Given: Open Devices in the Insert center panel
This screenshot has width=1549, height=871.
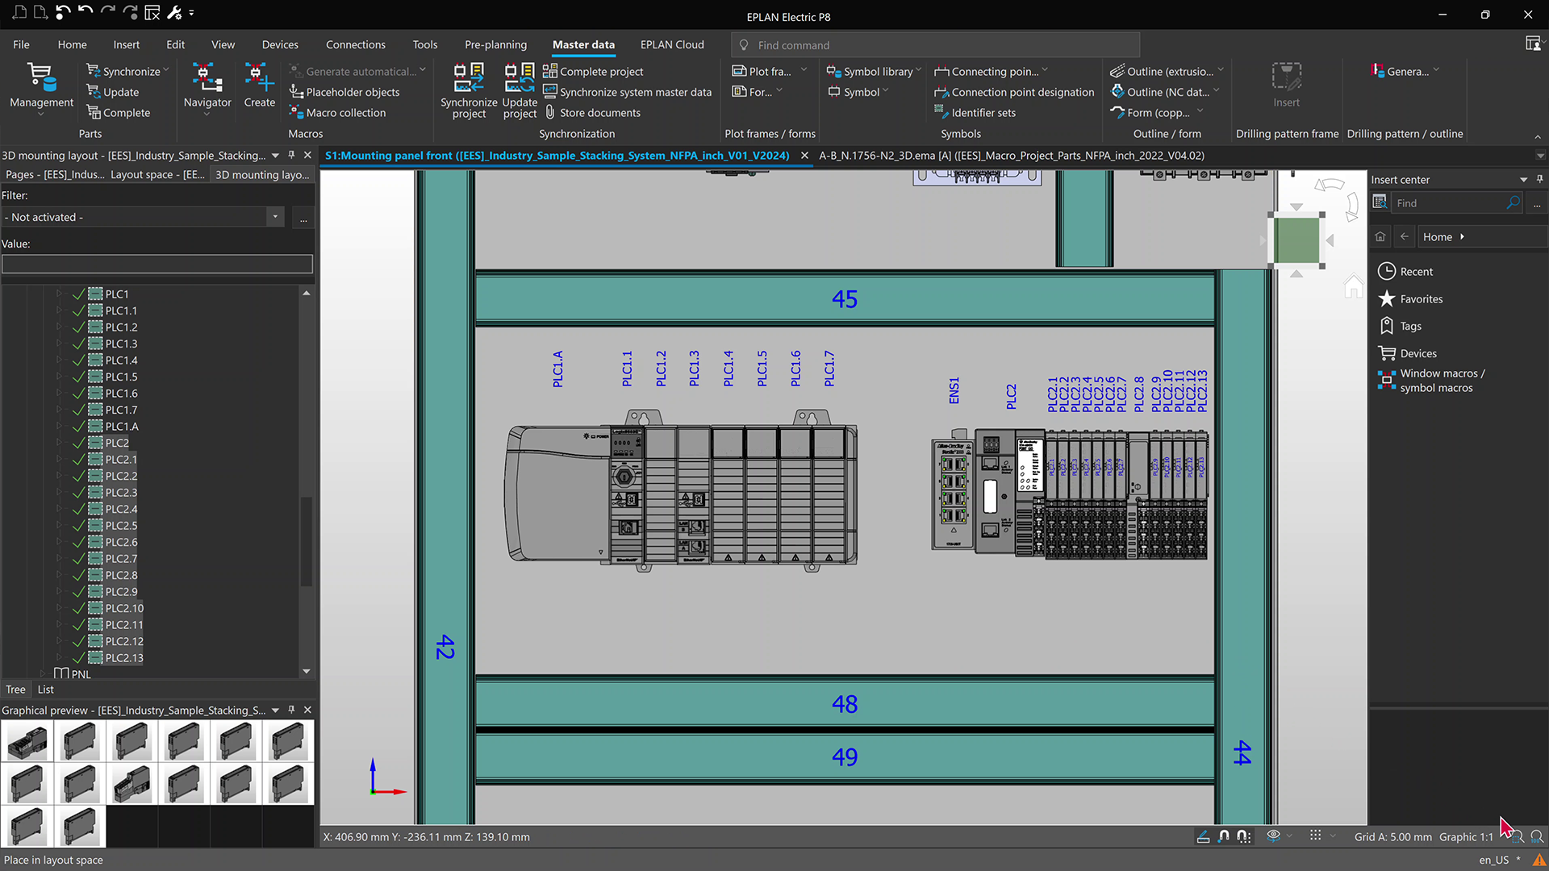Looking at the screenshot, I should click(1417, 352).
